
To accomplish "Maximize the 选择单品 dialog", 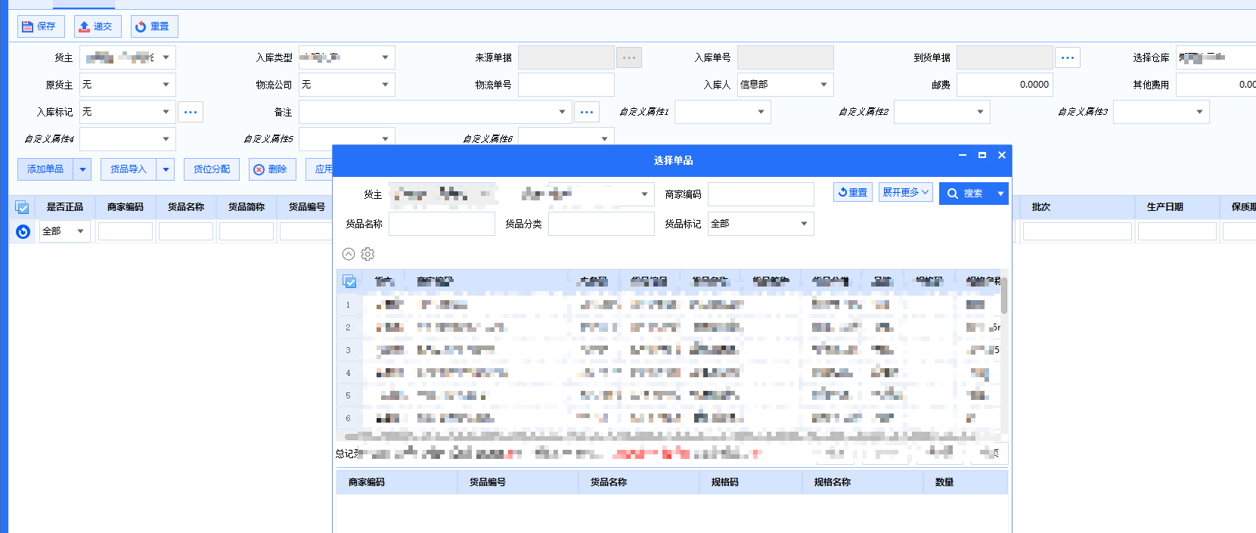I will coord(982,155).
